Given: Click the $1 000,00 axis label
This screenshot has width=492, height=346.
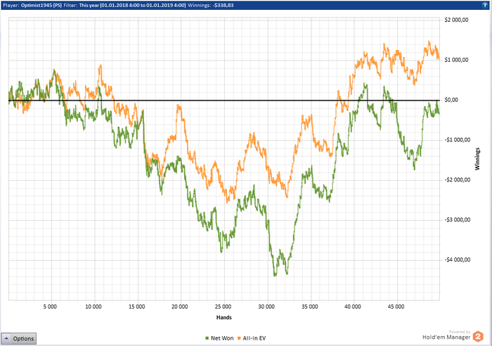Looking at the screenshot, I should (x=456, y=60).
